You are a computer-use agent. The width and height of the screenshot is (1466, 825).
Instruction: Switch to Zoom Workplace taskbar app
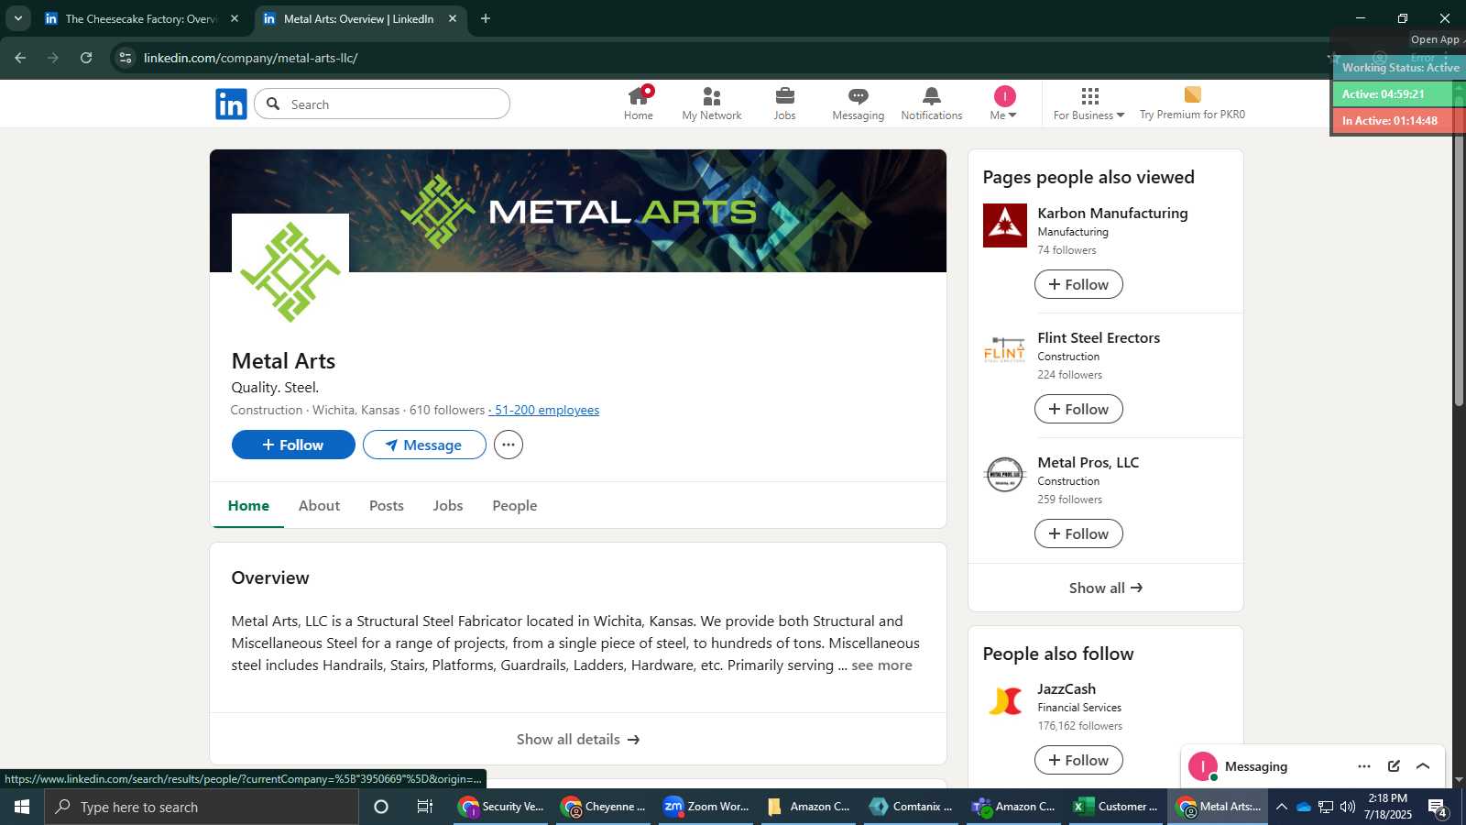708,807
